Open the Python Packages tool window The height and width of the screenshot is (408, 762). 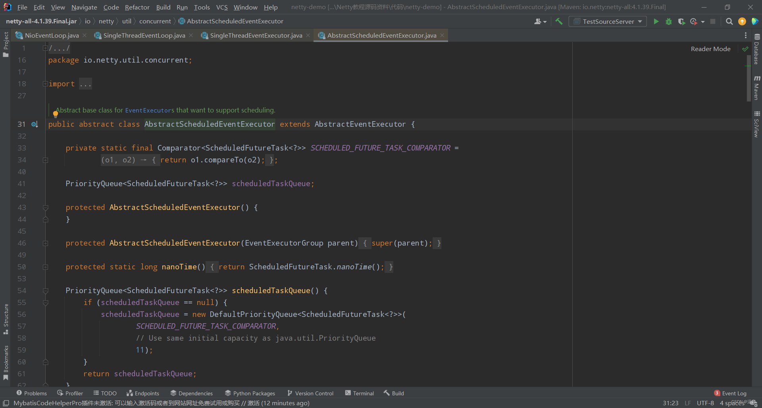(250, 393)
